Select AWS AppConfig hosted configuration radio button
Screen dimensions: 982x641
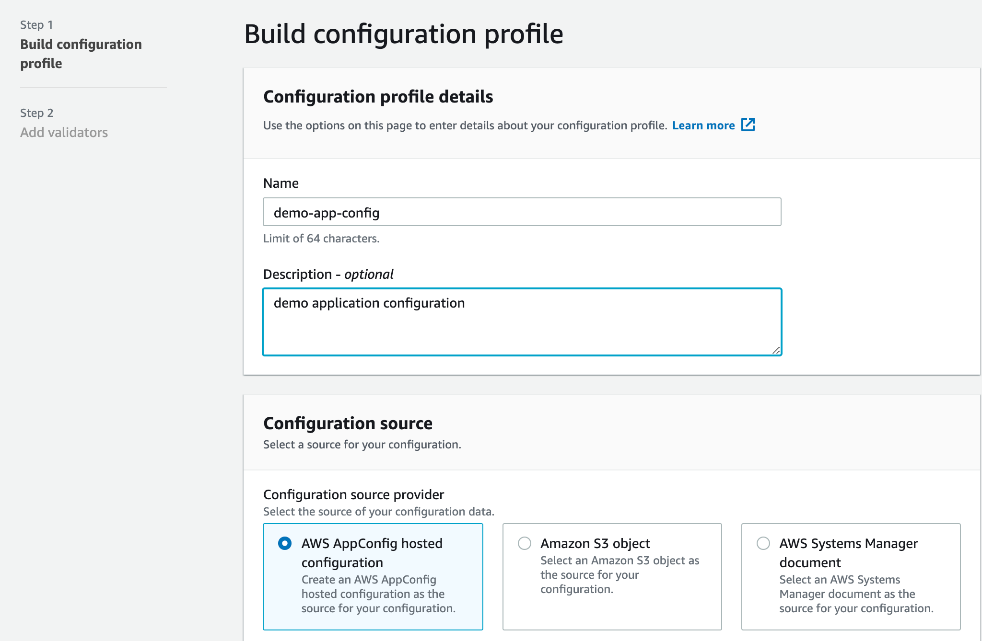[285, 543]
